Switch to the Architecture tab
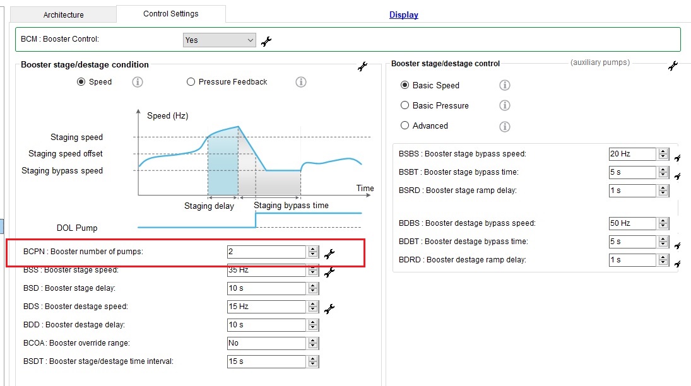 [x=64, y=15]
